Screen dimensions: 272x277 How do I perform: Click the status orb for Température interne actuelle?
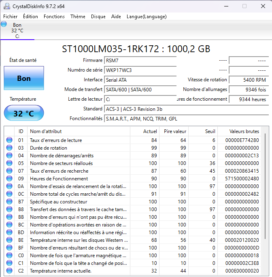click(9, 271)
